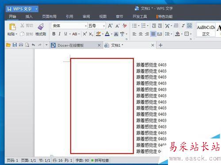The width and height of the screenshot is (221, 165).
Task: Expand borders dropdown arrow
Action: pyautogui.click(x=191, y=34)
